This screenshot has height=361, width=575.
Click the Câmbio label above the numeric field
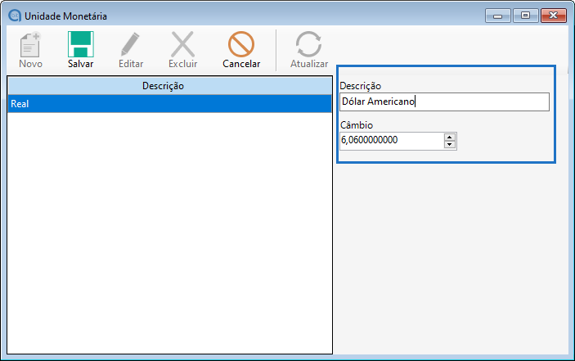click(x=357, y=125)
